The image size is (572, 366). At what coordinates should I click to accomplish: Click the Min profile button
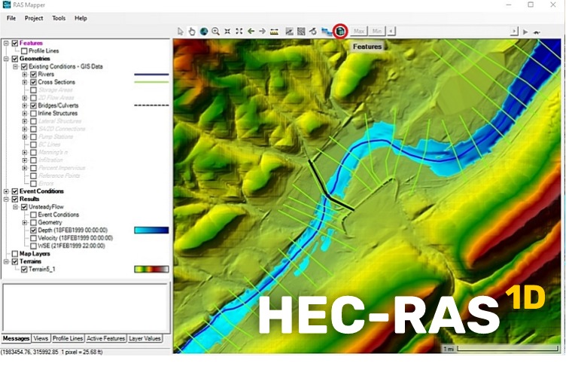click(377, 32)
